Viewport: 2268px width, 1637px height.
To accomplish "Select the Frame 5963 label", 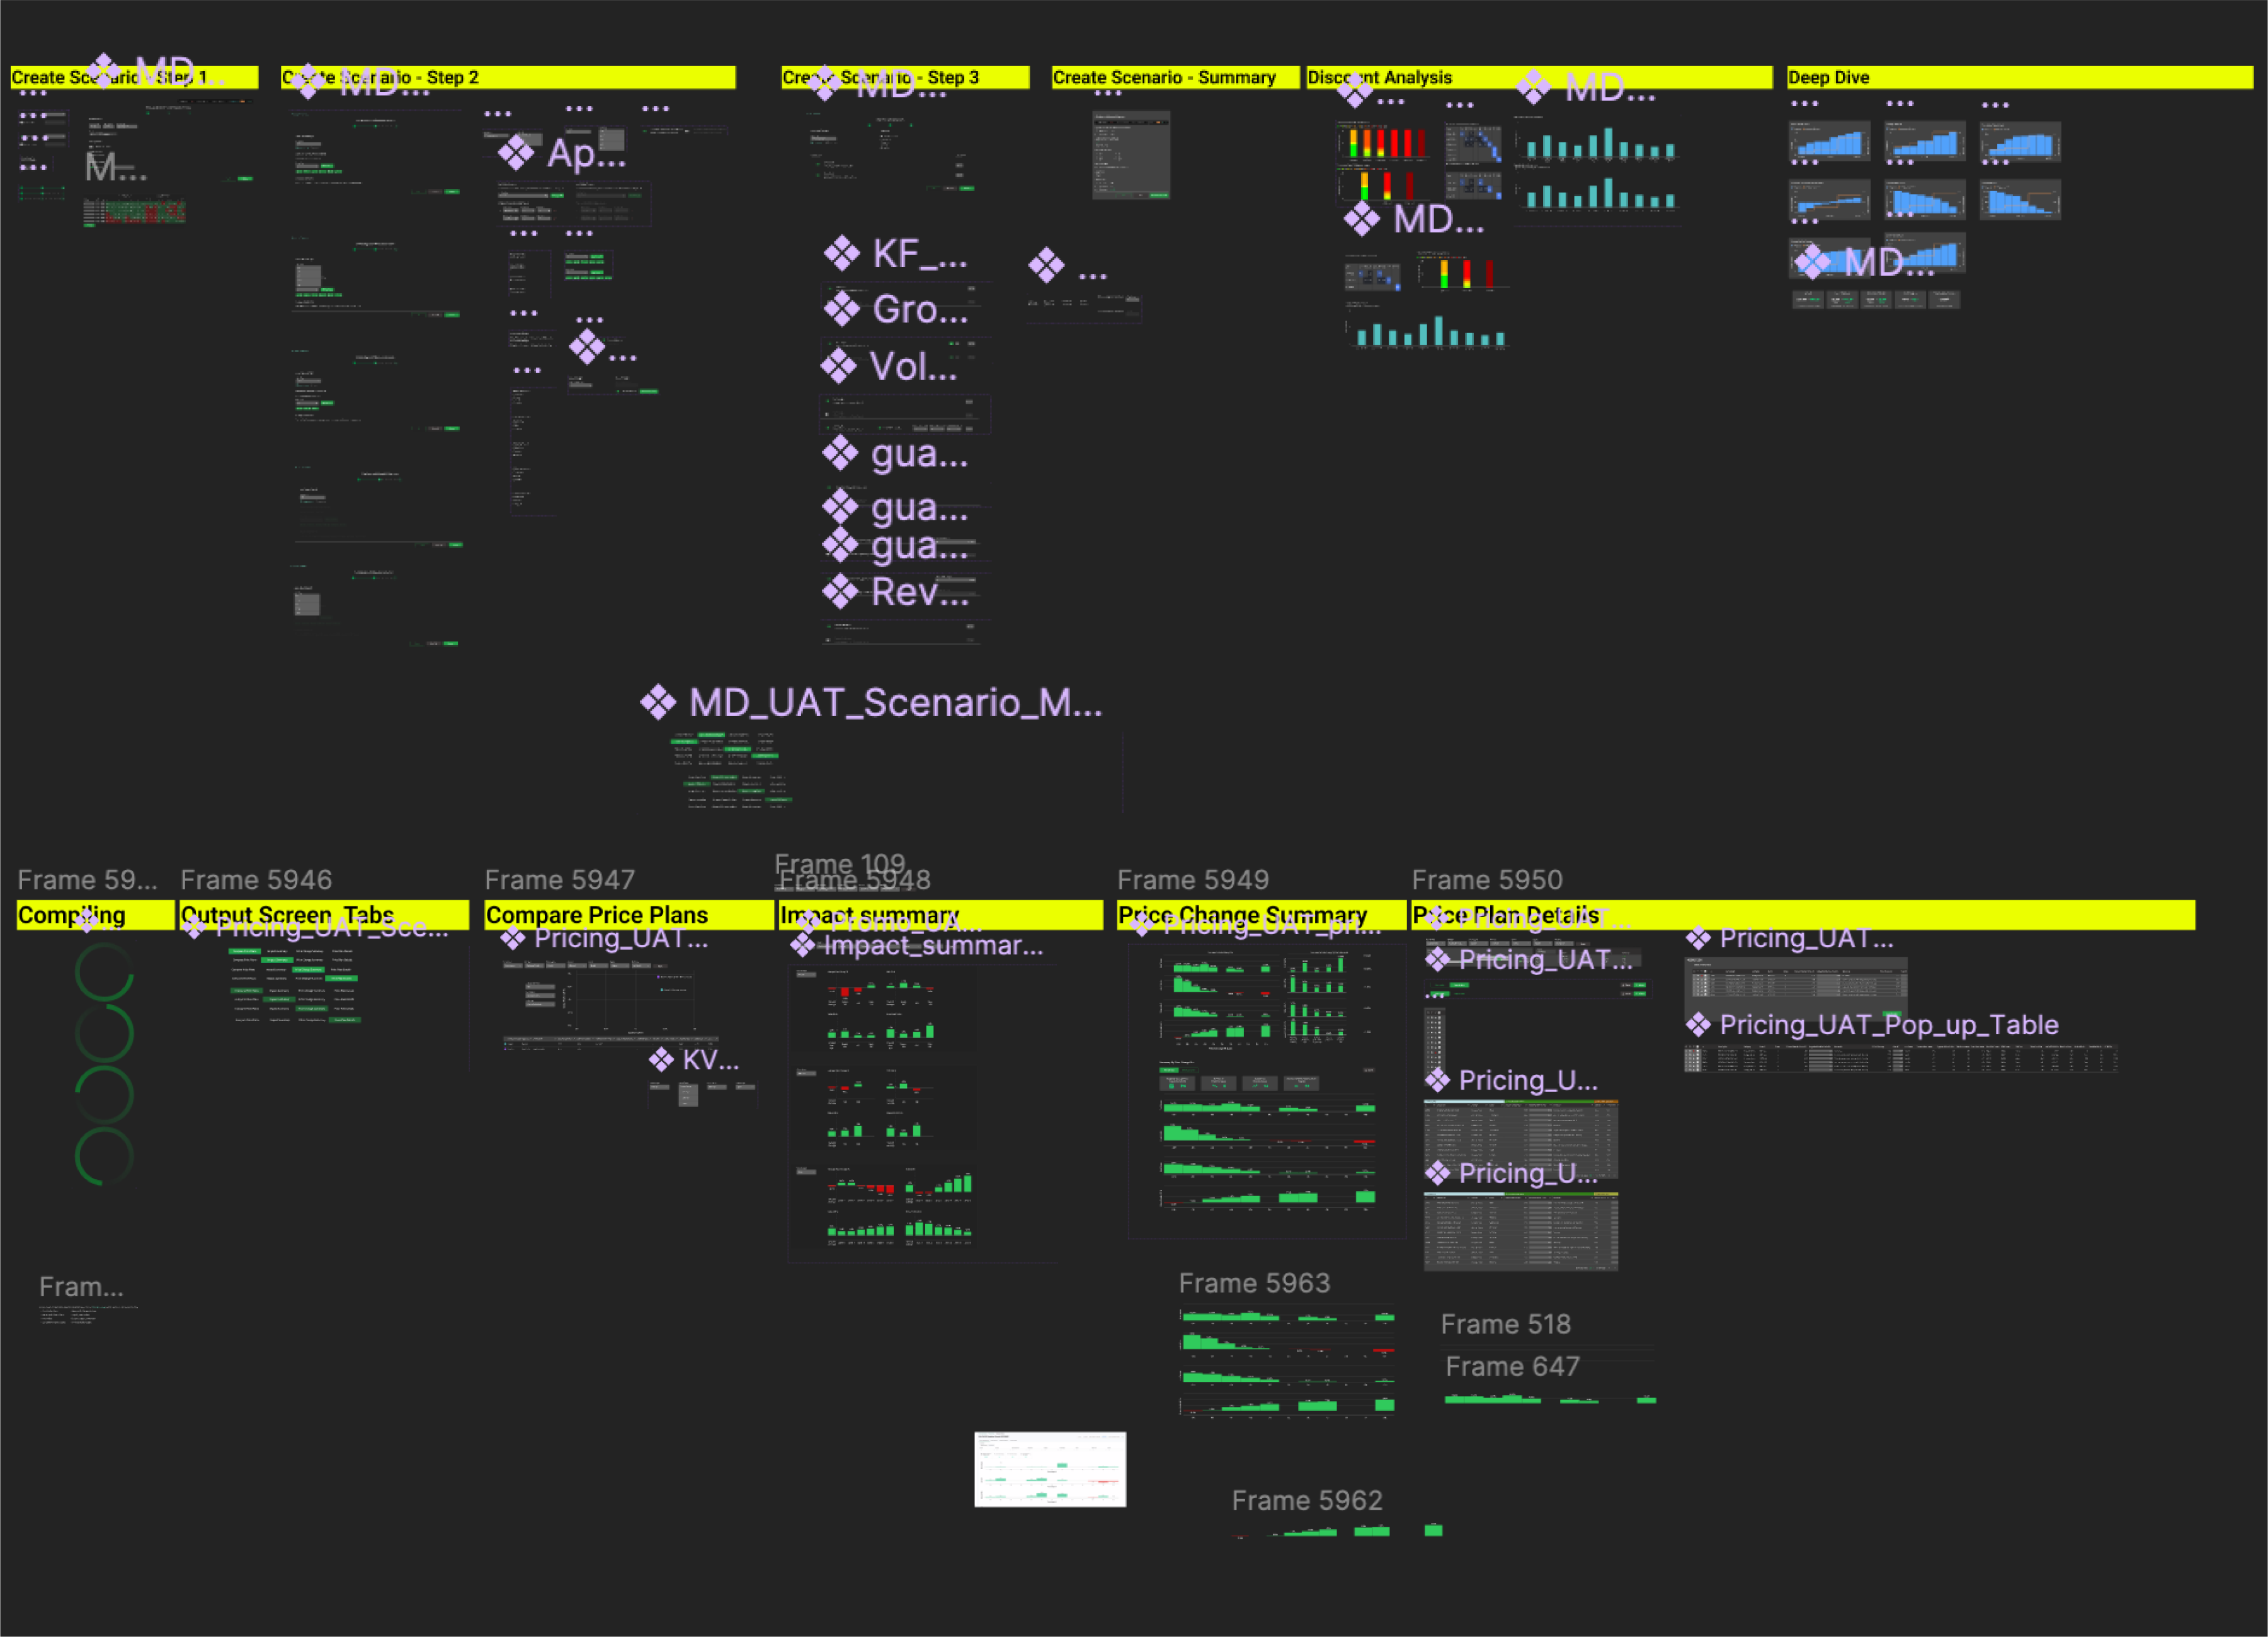I will (1254, 1283).
